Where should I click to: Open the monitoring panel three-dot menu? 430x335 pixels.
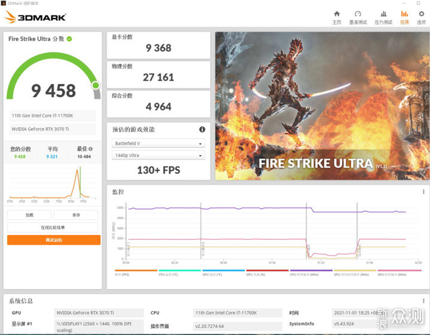pyautogui.click(x=423, y=192)
